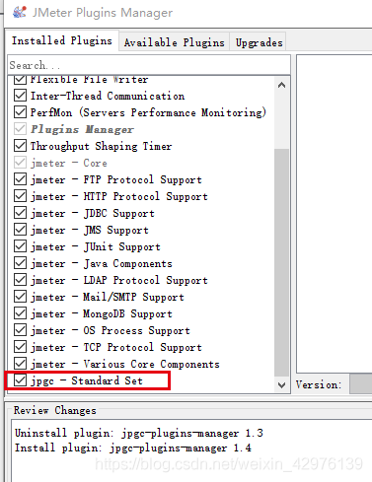Uncheck the Throughput Shaping Timer plugin
Viewport: 372px width, 482px height.
(x=20, y=146)
